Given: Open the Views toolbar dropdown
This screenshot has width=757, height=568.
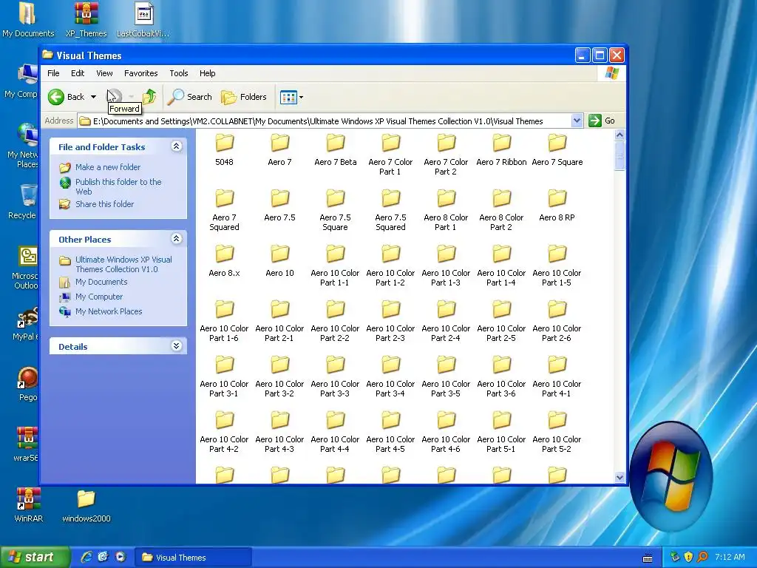Looking at the screenshot, I should tap(291, 97).
